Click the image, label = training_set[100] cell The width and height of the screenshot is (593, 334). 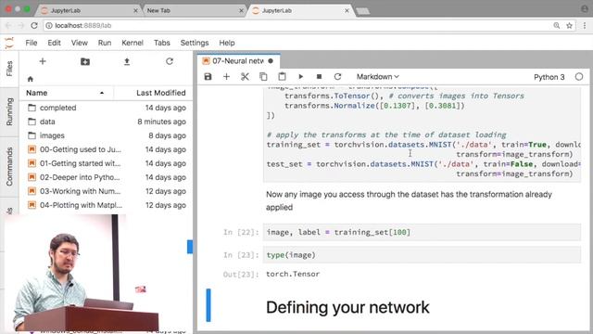click(422, 232)
